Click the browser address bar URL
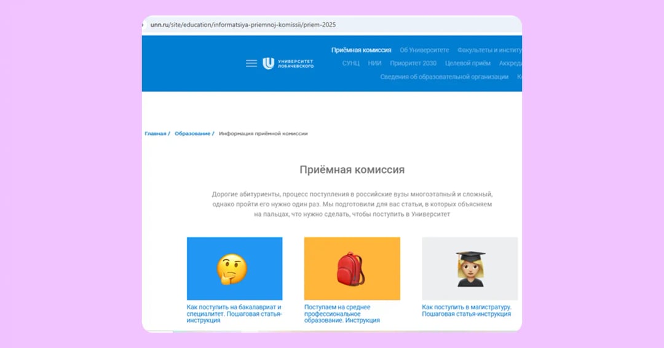The width and height of the screenshot is (664, 348). pyautogui.click(x=243, y=25)
